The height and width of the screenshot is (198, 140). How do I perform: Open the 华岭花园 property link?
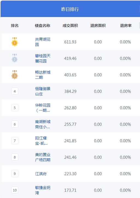(43, 108)
